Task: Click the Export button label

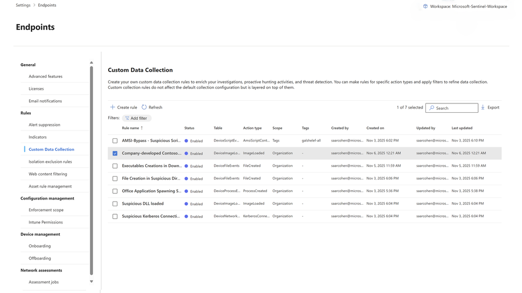Action: point(493,107)
